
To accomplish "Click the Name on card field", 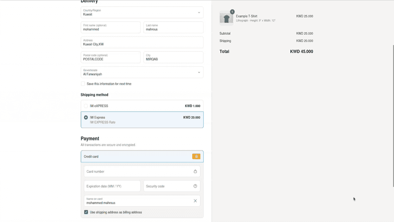I will 142,201.
